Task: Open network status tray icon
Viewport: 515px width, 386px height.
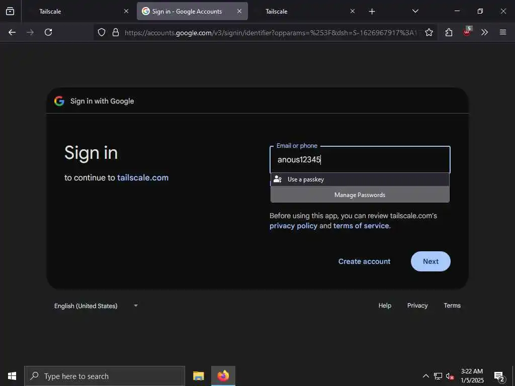Action: tap(438, 376)
